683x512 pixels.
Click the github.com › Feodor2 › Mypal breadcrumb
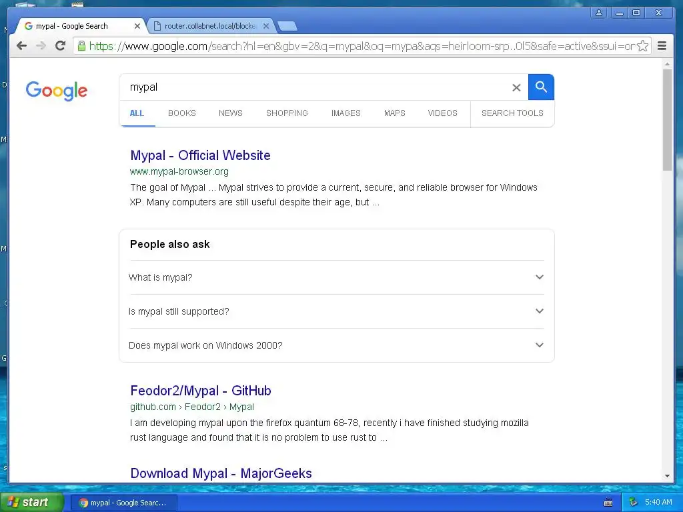point(191,407)
